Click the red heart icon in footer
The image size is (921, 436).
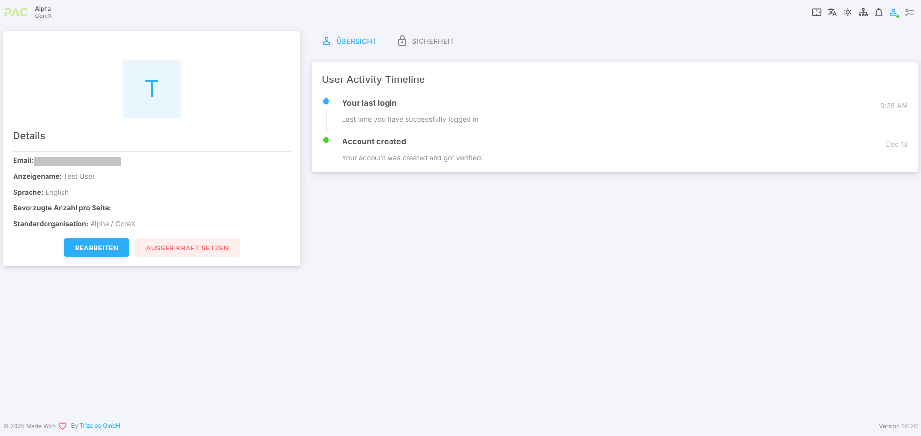[62, 426]
